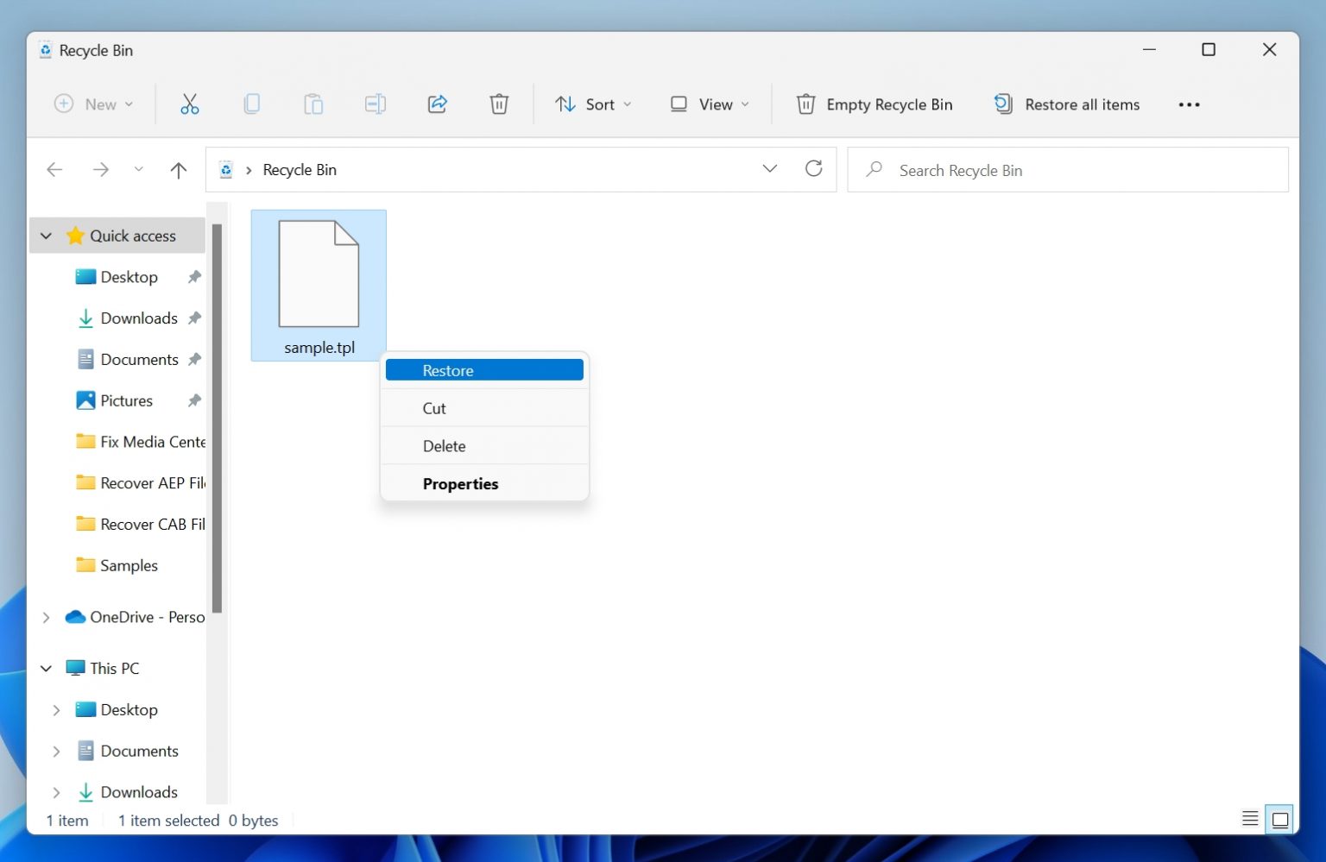Select the sample.tpl file thumbnail
Screen dimensions: 1326x862
pos(319,272)
